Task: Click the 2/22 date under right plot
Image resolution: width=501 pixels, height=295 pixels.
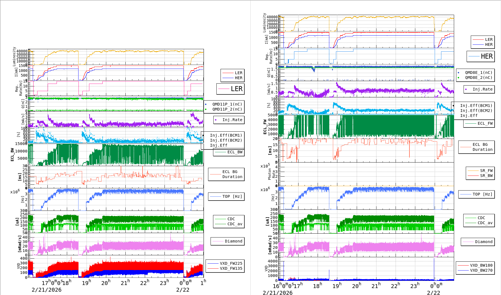Action: (x=433, y=292)
